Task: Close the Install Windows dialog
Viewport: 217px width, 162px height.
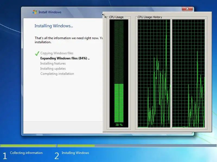Action: pyautogui.click(x=187, y=9)
